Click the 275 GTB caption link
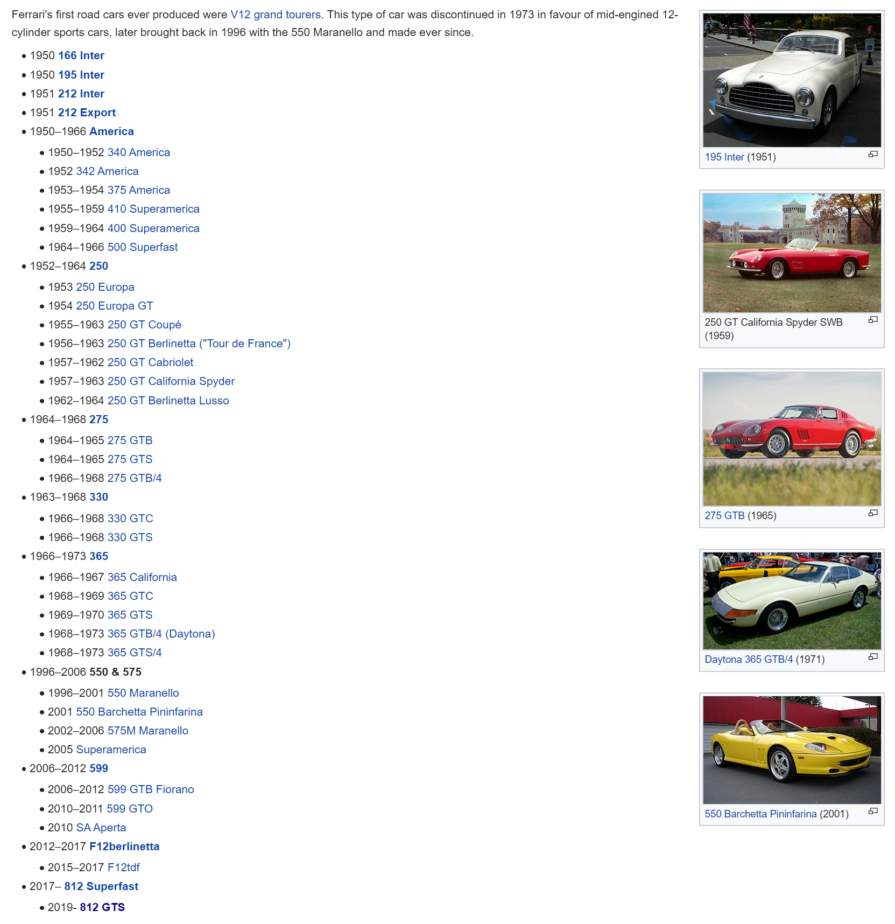895x924 pixels. click(x=725, y=516)
